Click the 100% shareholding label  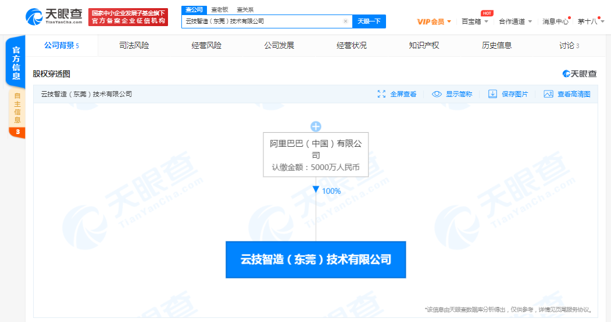(331, 191)
